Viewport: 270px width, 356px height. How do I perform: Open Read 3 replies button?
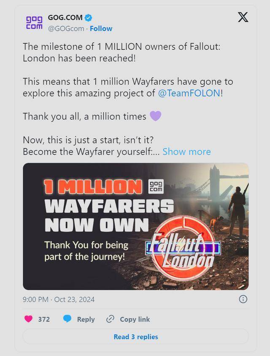click(x=136, y=337)
